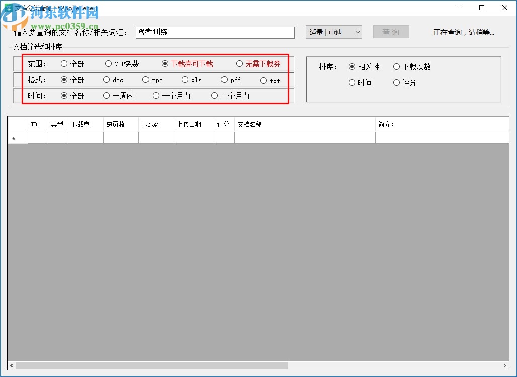Close the 文库分类查询 window

[x=505, y=8]
